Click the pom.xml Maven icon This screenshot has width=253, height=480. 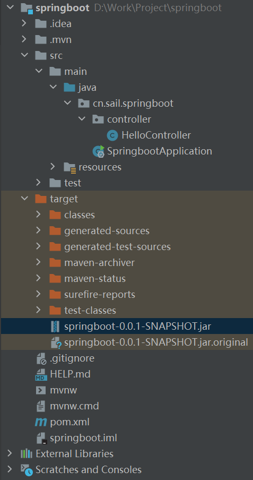tap(41, 423)
